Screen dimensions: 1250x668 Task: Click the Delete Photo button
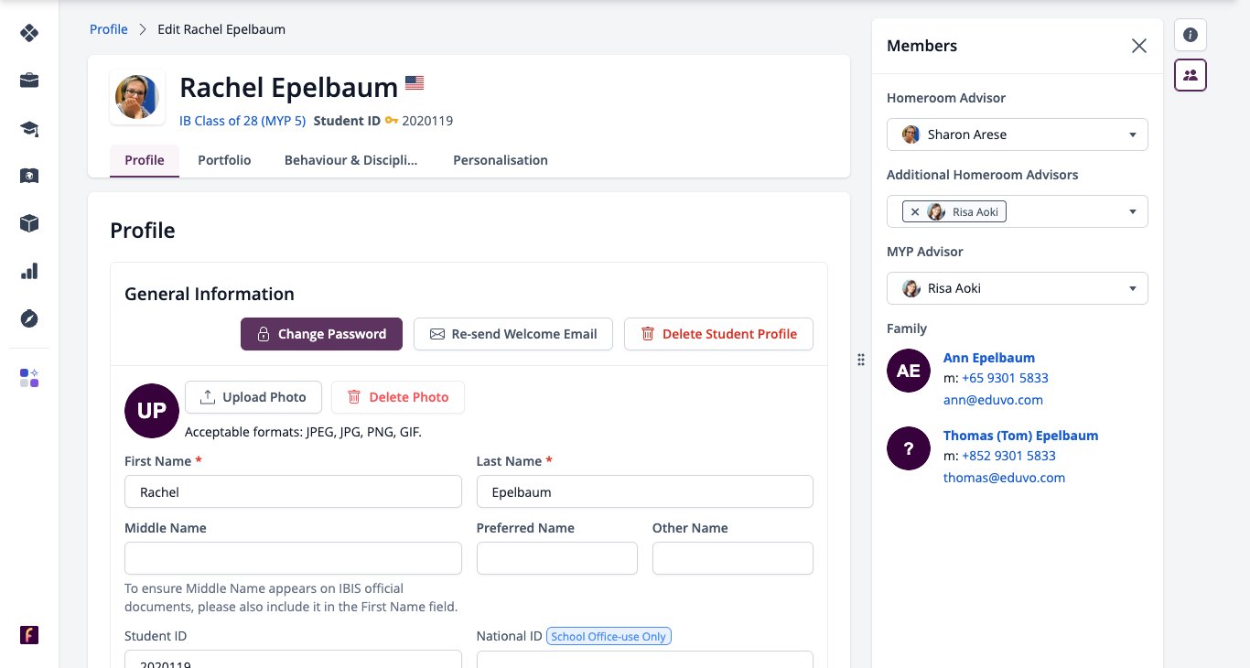pos(397,397)
